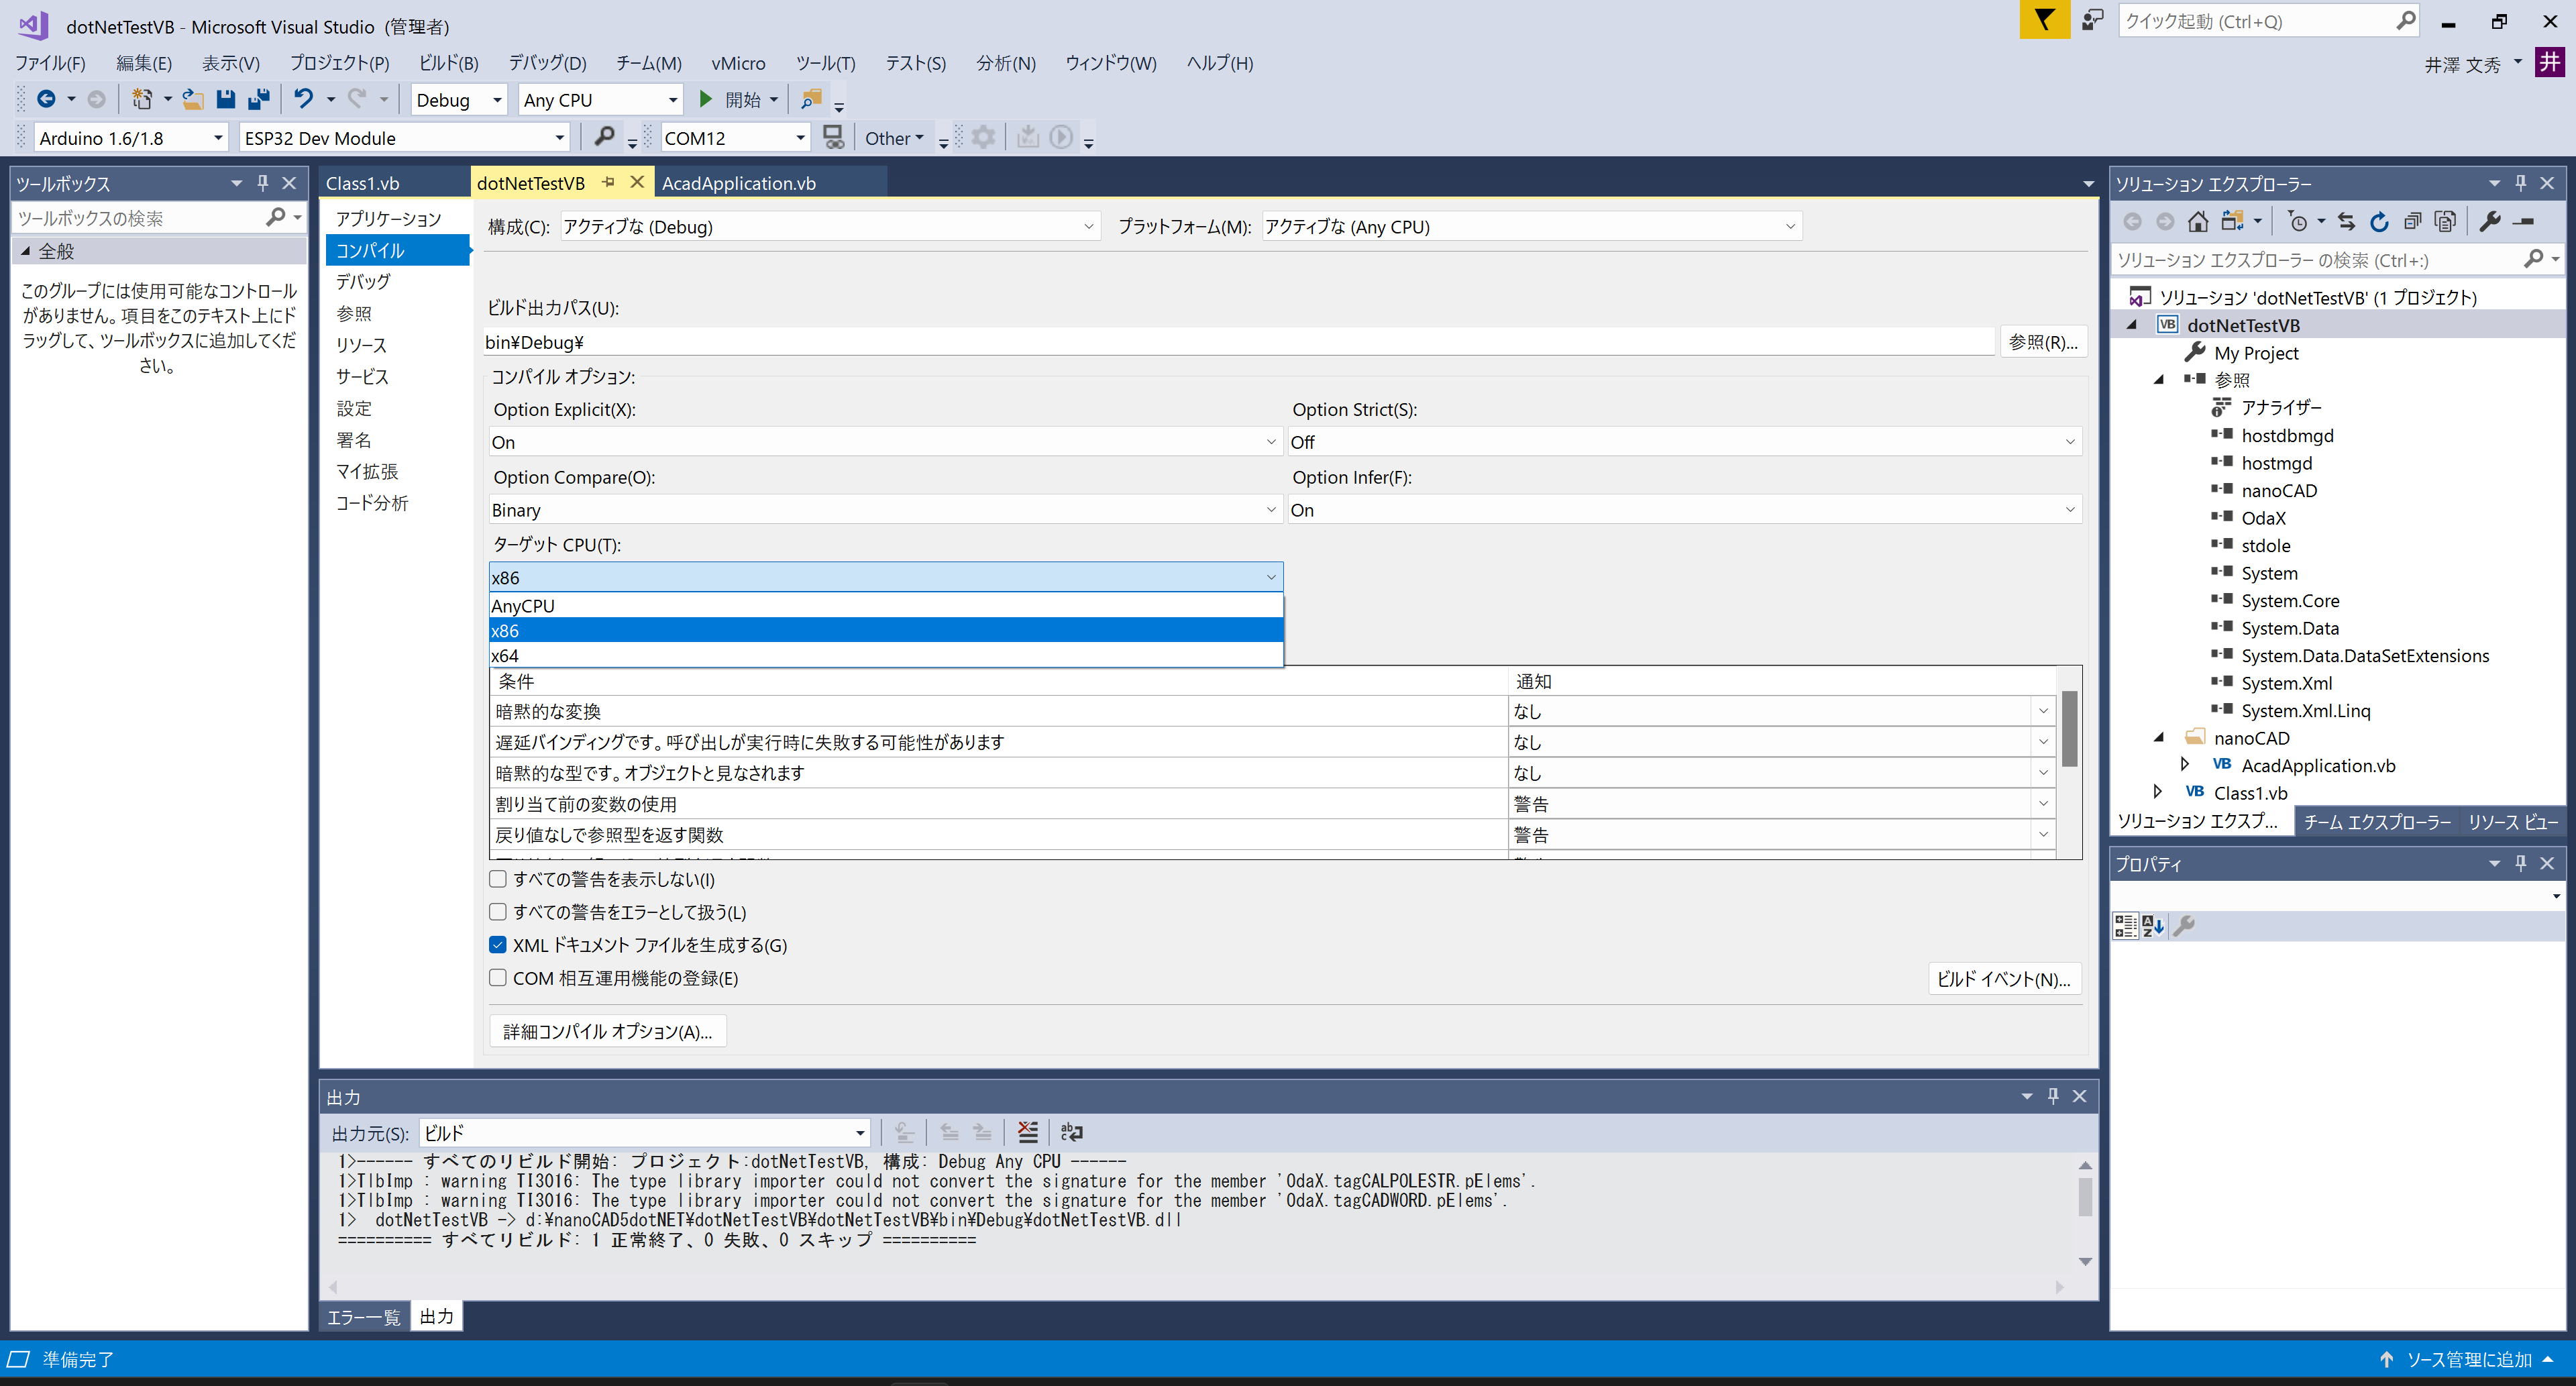Open the デバッグ(D) menu
The image size is (2576, 1386).
click(547, 63)
